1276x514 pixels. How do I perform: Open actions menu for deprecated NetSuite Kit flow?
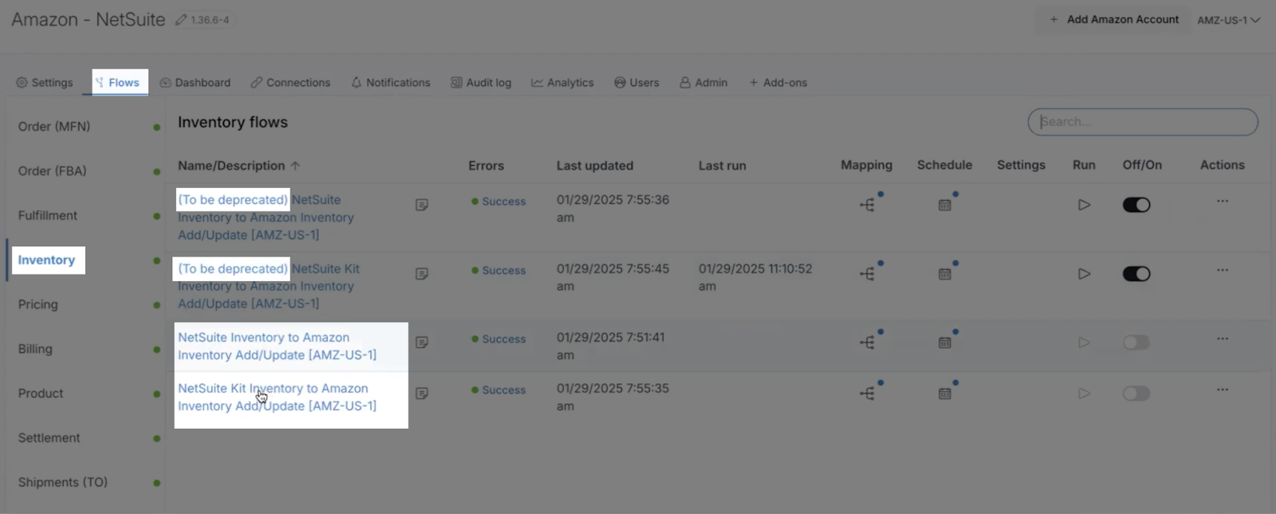(1223, 269)
